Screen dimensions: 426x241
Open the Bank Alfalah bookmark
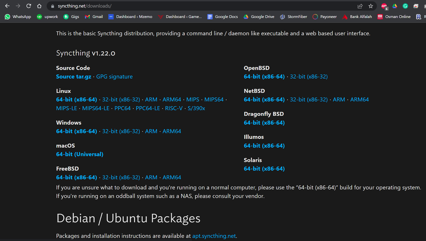click(357, 17)
